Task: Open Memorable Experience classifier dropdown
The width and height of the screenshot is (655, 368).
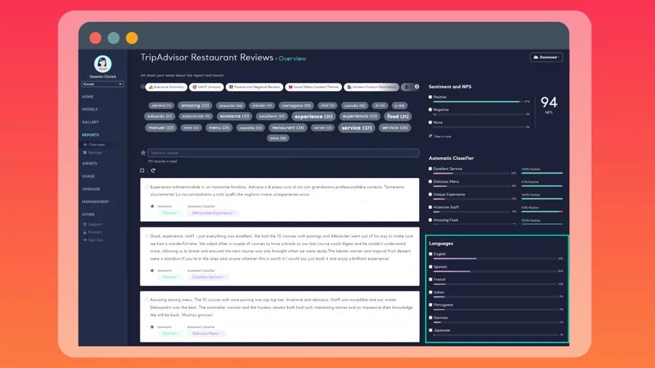Action: (x=213, y=213)
